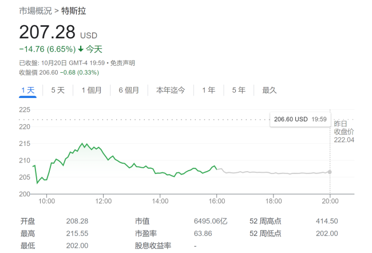
Task: Click the grey chart endpoint dot at 19:59
Action: [x=330, y=172]
